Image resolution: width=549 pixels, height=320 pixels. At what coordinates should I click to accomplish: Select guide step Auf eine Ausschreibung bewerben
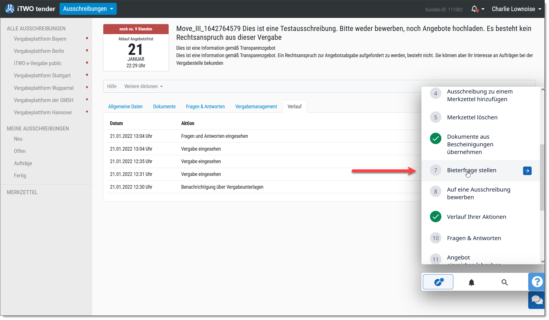tap(479, 194)
